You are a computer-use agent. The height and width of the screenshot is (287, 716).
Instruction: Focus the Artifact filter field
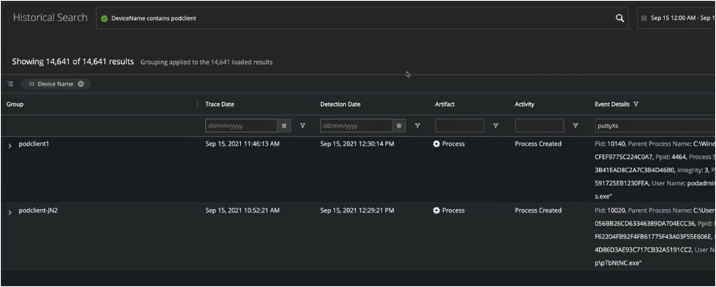tap(459, 126)
